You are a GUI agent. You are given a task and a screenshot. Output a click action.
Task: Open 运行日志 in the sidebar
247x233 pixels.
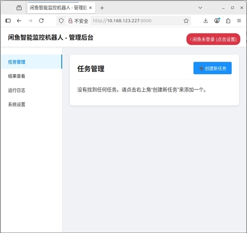(x=17, y=90)
